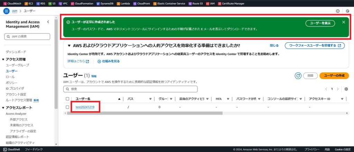Viewport: 354px width, 152px height.
Task: Select all users with header checkbox
Action: 67,99
